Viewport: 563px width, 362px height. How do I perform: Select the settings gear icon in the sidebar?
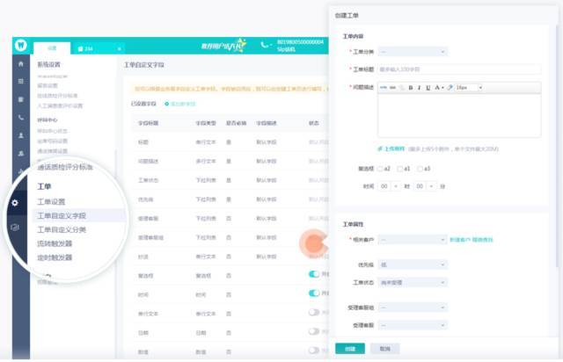pos(15,203)
